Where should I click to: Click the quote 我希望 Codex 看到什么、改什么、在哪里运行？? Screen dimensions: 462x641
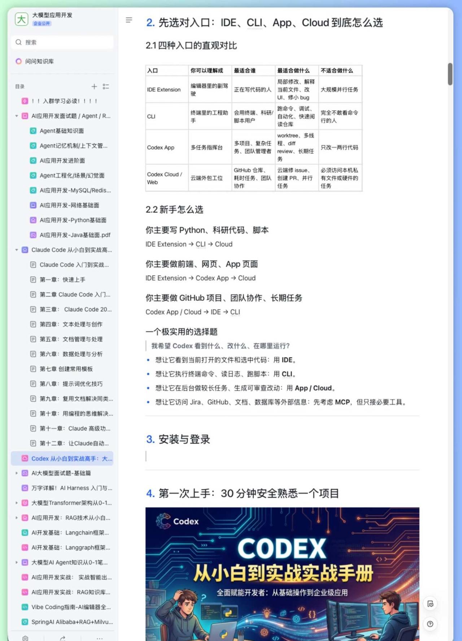[221, 346]
